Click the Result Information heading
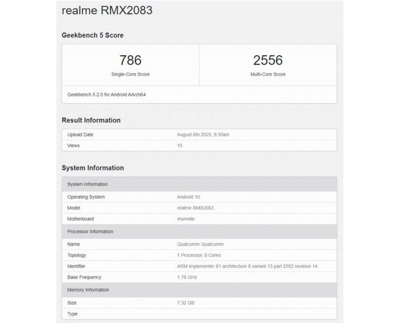415x329 pixels. click(x=91, y=120)
